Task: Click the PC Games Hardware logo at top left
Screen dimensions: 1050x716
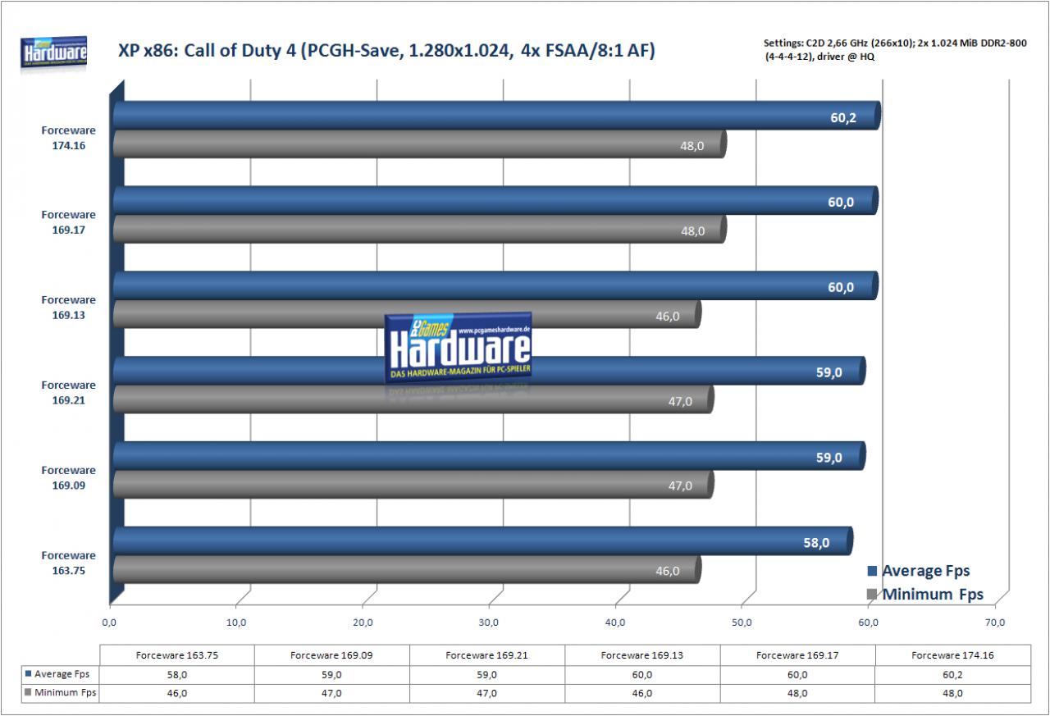Action: (x=54, y=52)
